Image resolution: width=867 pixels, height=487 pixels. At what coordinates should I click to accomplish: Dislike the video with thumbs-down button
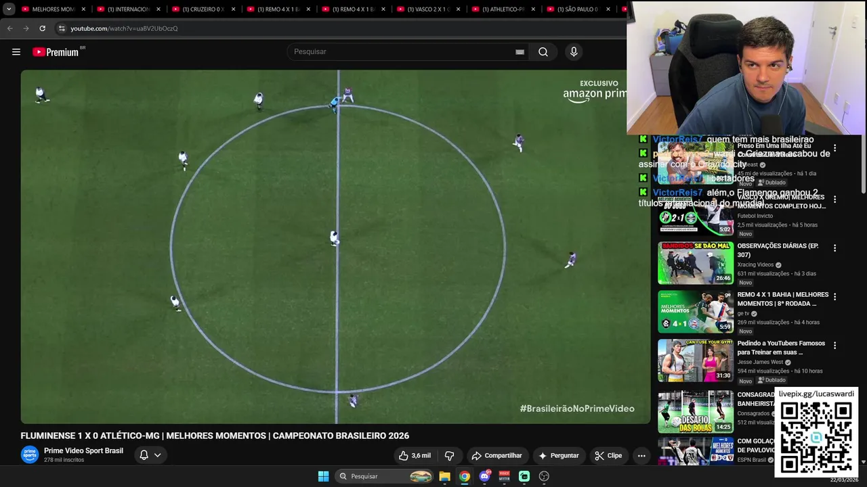[449, 456]
